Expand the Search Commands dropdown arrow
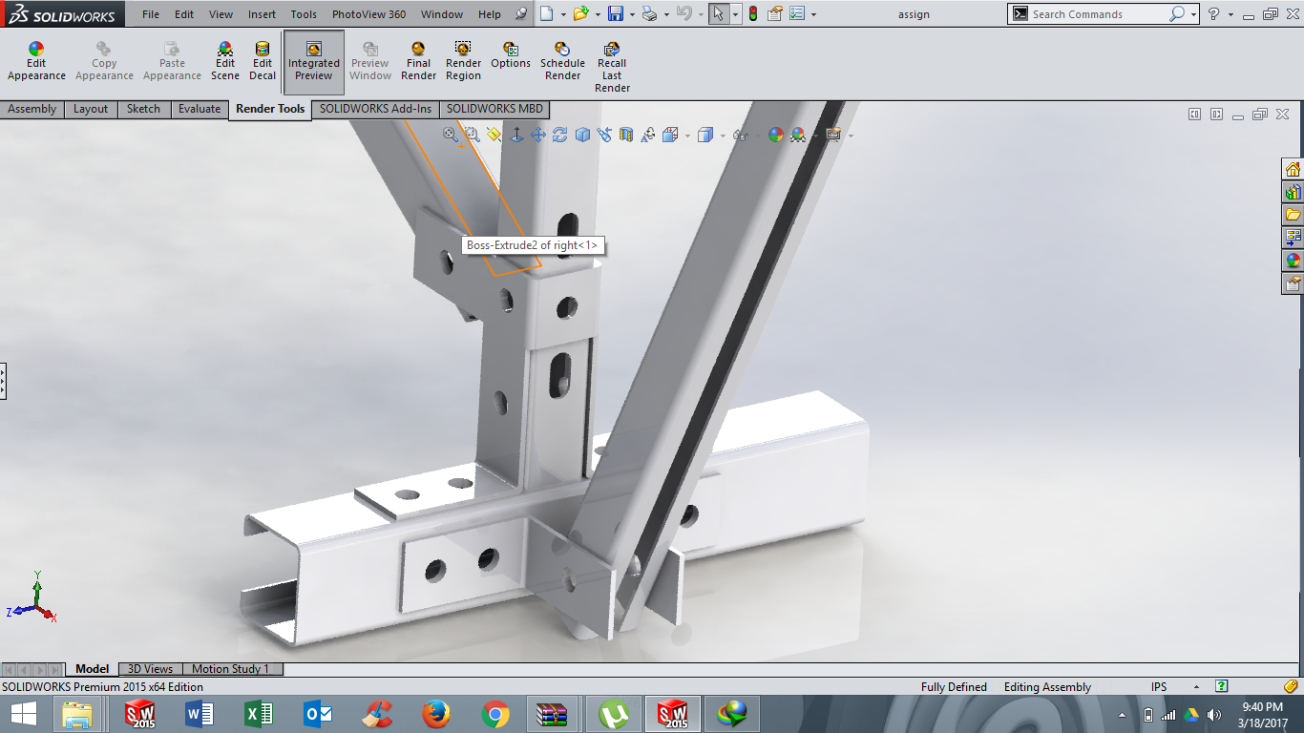This screenshot has width=1304, height=733. (1193, 14)
